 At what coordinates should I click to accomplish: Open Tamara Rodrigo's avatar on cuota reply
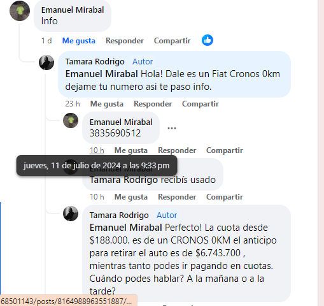(71, 214)
